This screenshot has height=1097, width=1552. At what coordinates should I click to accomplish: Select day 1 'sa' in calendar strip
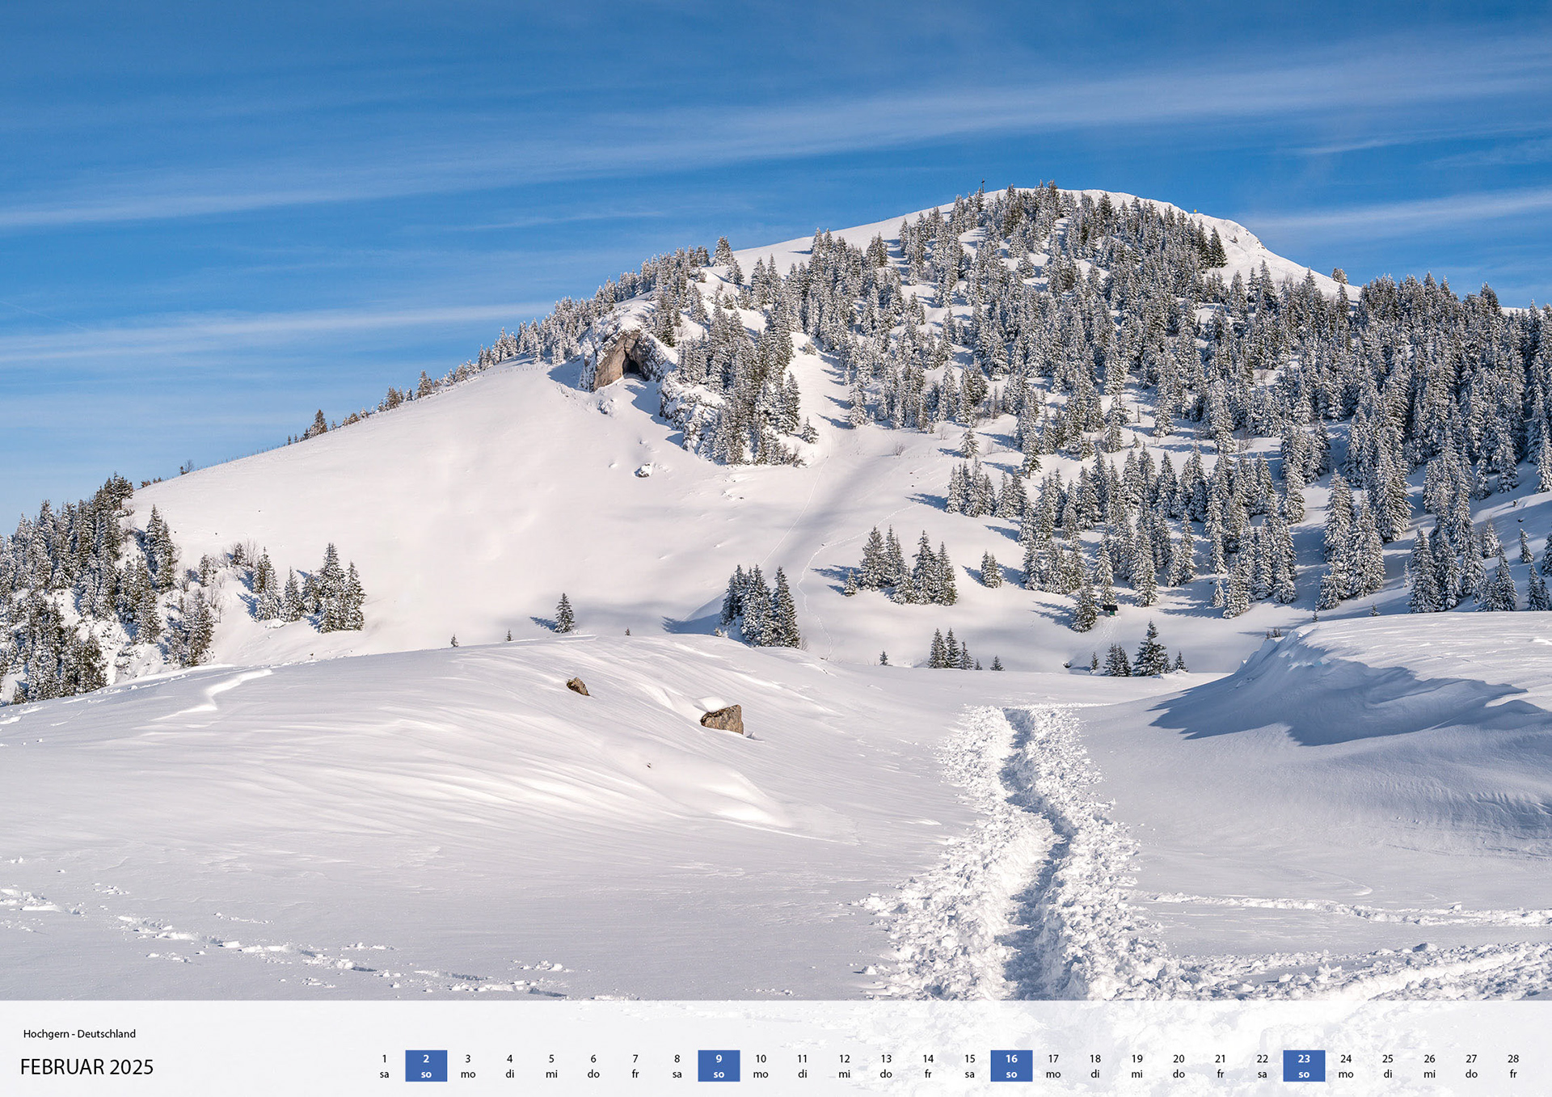(385, 1066)
